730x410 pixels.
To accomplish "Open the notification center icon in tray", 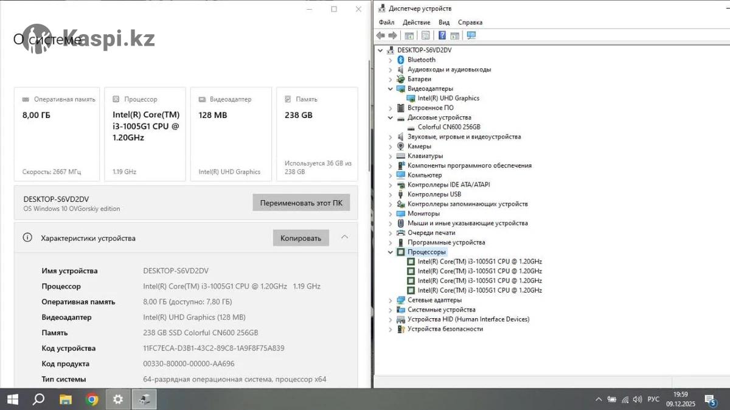I will (710, 400).
